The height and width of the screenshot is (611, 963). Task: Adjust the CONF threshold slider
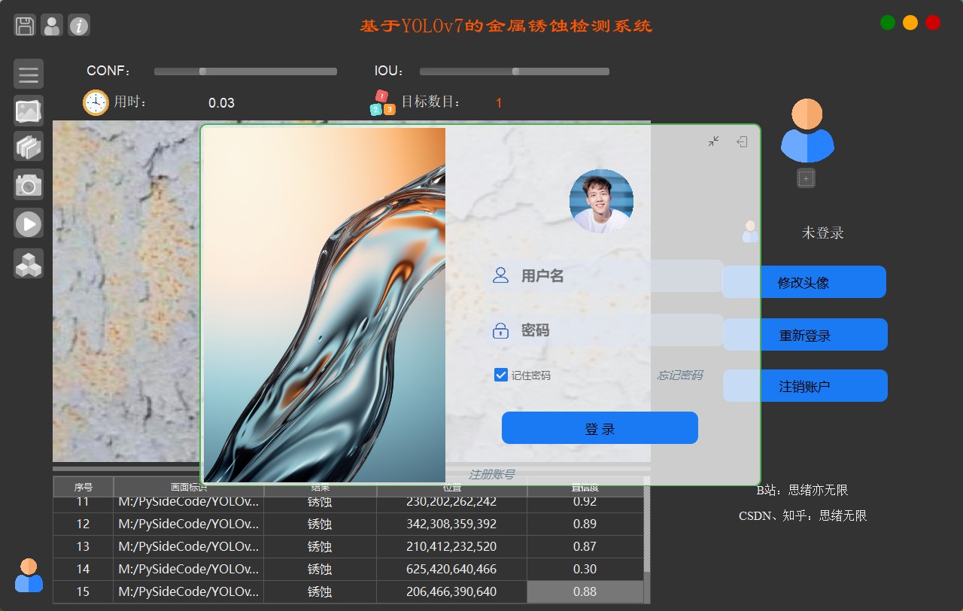point(203,71)
